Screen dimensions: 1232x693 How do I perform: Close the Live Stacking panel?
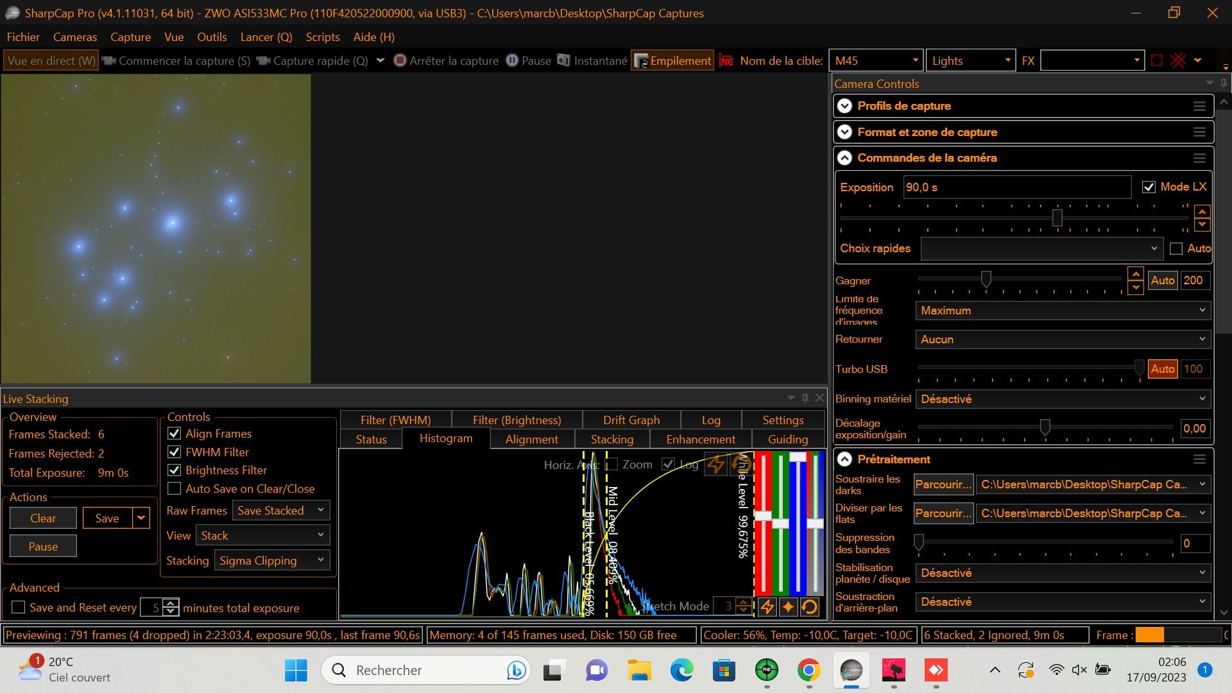pos(819,398)
